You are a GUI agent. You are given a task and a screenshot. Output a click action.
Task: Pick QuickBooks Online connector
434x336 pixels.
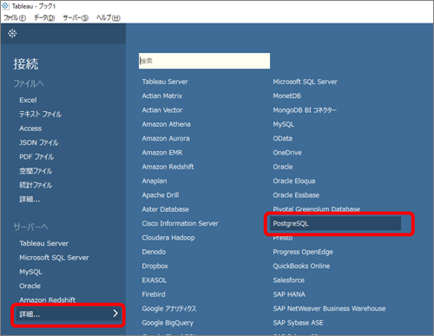click(x=301, y=267)
